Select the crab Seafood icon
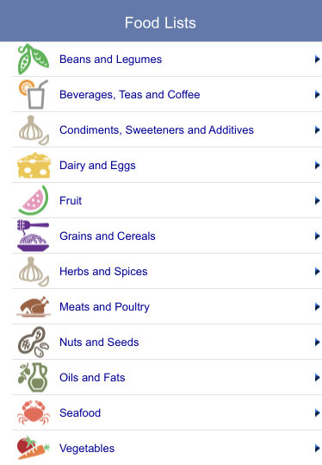This screenshot has height=465, width=322. coord(34,412)
